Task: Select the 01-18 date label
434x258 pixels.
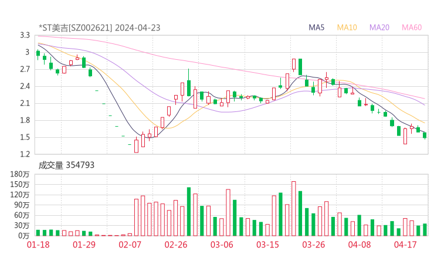Action: [x=38, y=245]
